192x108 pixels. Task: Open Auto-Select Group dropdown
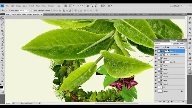[24, 11]
